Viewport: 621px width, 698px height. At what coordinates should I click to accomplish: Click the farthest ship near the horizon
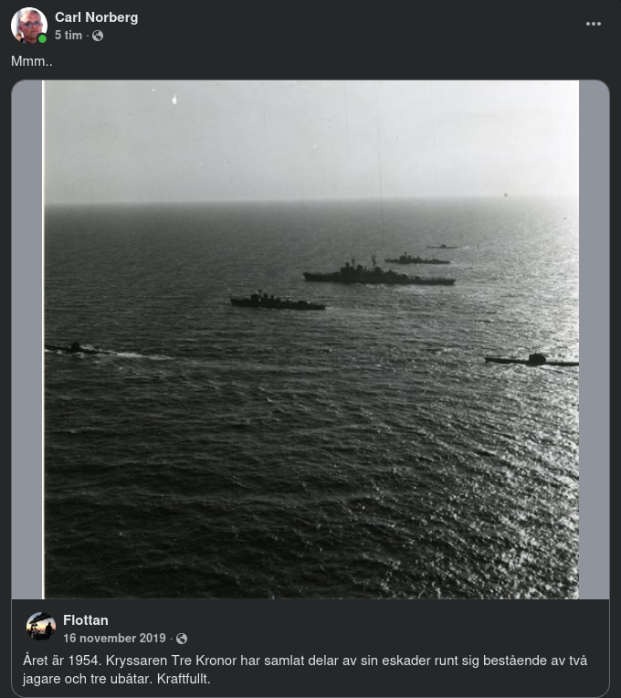tap(442, 246)
